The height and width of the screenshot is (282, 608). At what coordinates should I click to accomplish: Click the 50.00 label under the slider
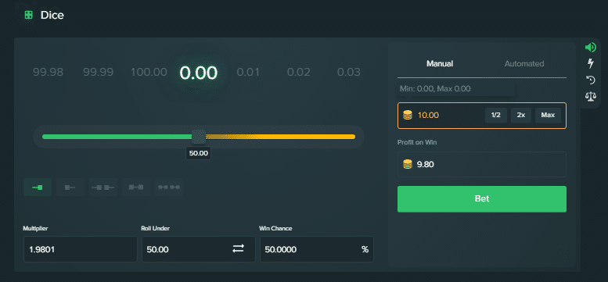pyautogui.click(x=199, y=153)
